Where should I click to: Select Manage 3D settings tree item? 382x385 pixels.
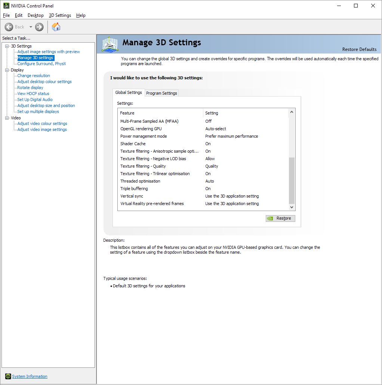tap(36, 58)
